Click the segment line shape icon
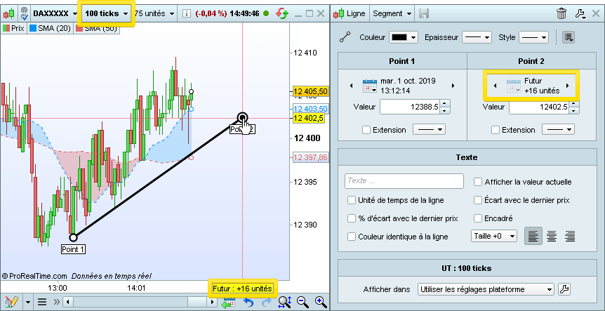The width and height of the screenshot is (605, 311). [x=345, y=37]
